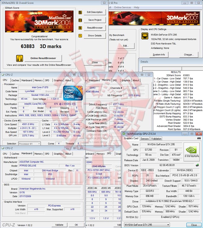203x228 pixels.
Task: Switch to the Caches tab in the Processor CPU-Z window
Action: pos(15,80)
